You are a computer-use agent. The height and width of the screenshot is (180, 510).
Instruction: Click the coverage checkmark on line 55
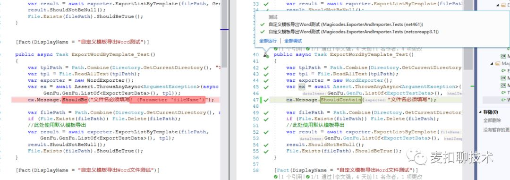tap(266, 151)
